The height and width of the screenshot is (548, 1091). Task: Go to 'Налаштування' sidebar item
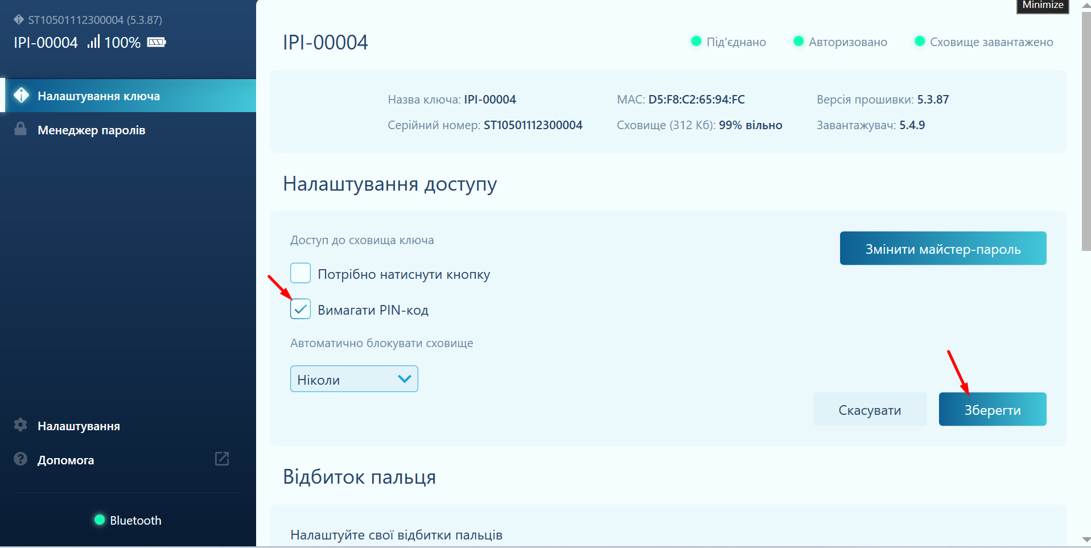pyautogui.click(x=79, y=426)
